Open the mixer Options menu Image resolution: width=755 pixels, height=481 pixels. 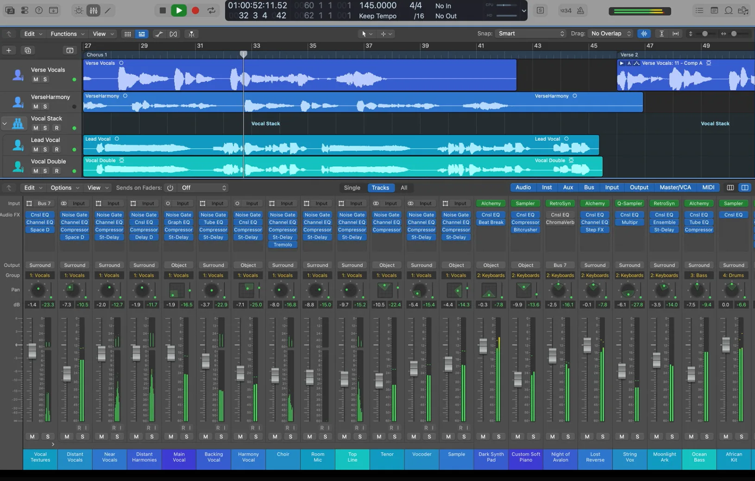click(65, 188)
